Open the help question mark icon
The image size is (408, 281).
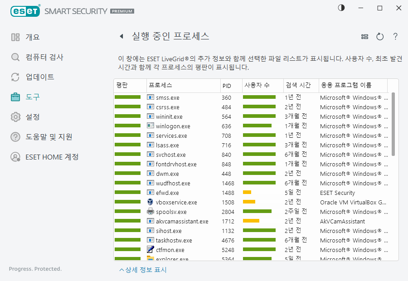point(395,37)
